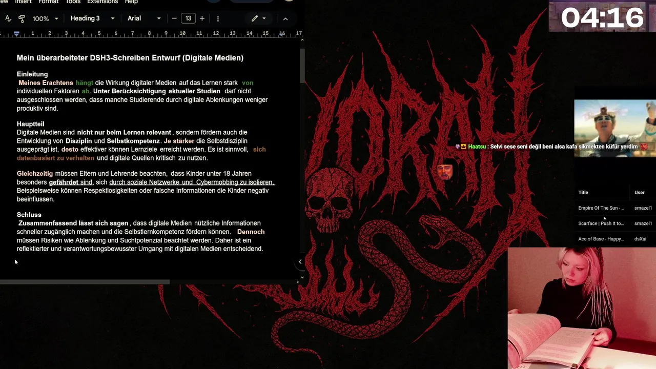Click the phrase 'Meines Erachtens'

(x=46, y=83)
